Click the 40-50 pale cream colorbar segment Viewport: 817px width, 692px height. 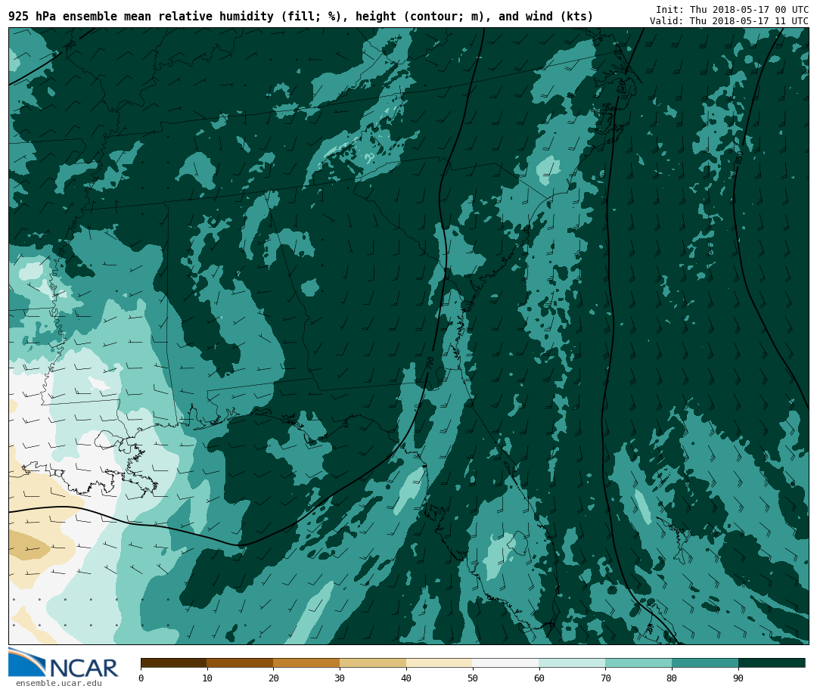[440, 663]
